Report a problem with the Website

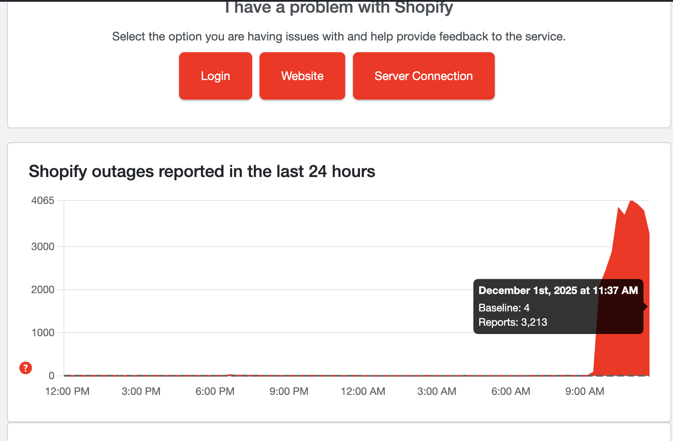(302, 76)
